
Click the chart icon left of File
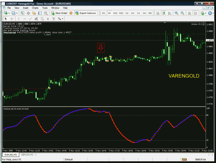click(4, 8)
